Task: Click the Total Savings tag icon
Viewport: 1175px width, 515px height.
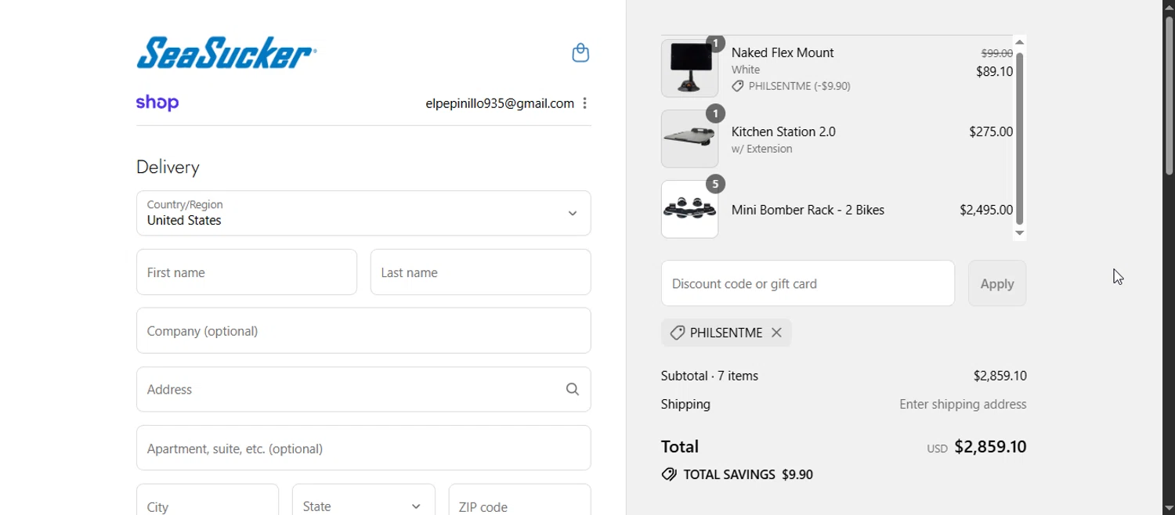Action: pos(669,474)
